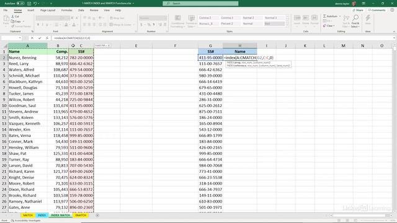Click the AutoSum sigma button
This screenshot has width=397, height=223.
(330, 16)
